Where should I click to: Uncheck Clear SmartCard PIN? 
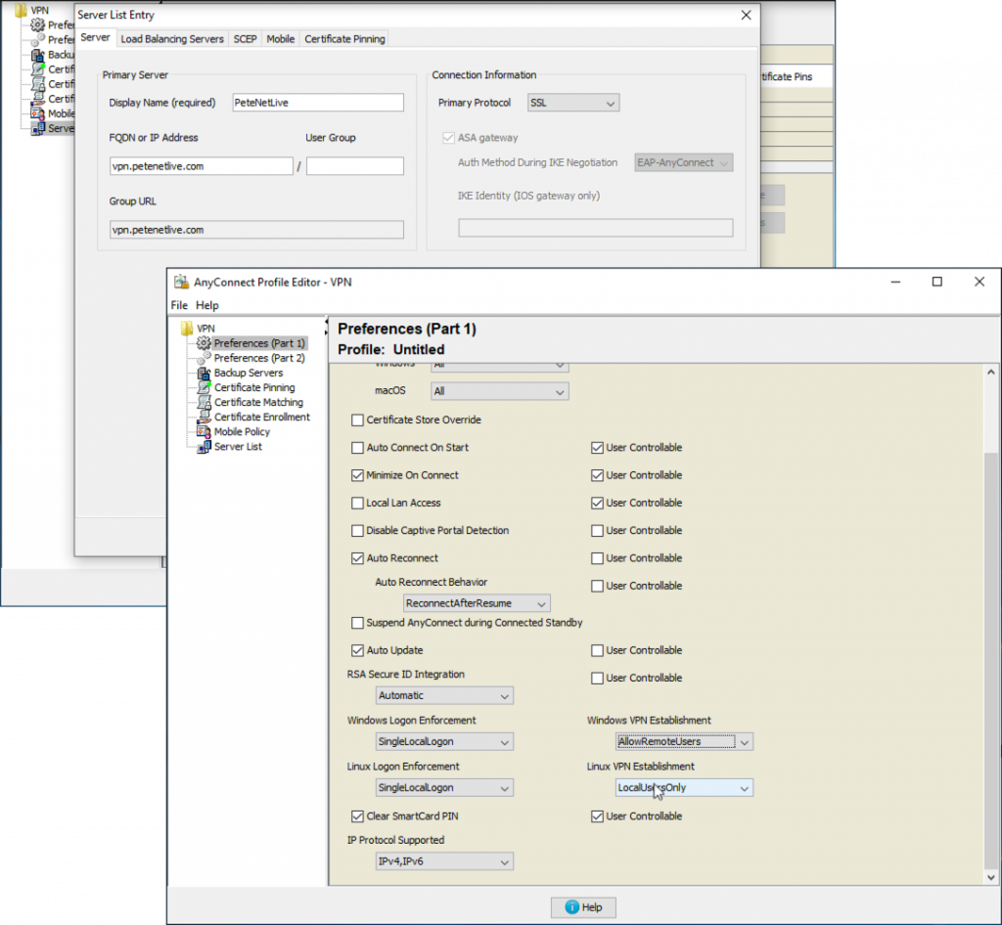click(x=358, y=815)
